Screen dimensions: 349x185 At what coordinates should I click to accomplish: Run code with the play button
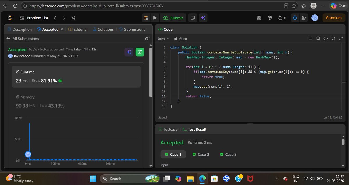pos(155,18)
